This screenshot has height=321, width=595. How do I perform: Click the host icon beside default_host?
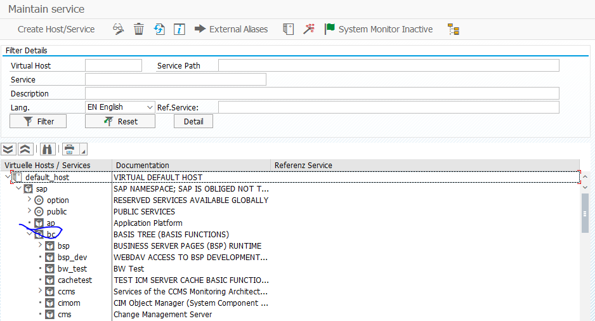pyautogui.click(x=17, y=177)
